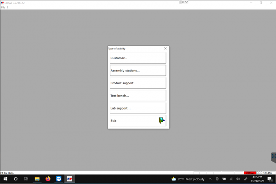
Task: Click the Exit button in Type of activity
Action: tap(138, 121)
